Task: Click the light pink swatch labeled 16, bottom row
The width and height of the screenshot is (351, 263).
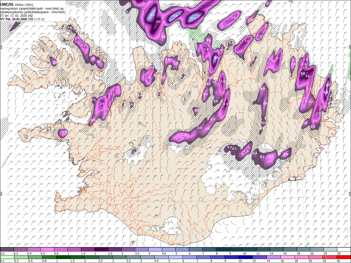Action: 288,257
